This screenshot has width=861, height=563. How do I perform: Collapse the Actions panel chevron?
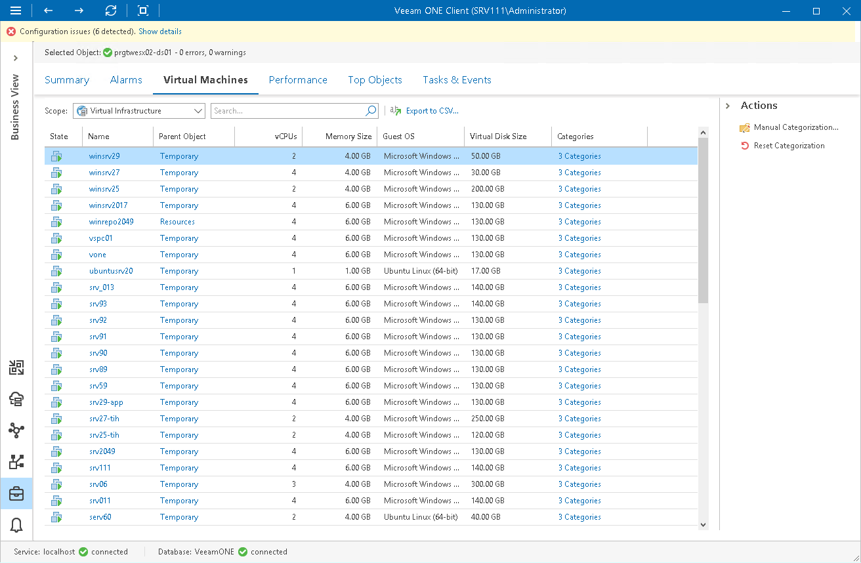click(x=728, y=106)
